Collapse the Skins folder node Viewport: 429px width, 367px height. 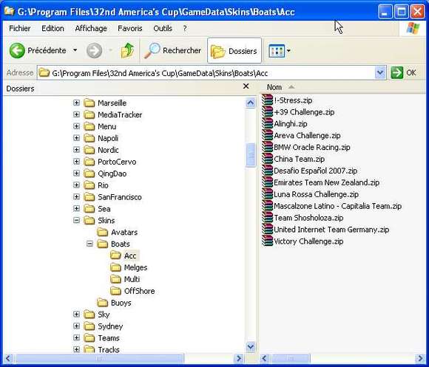[x=77, y=220]
